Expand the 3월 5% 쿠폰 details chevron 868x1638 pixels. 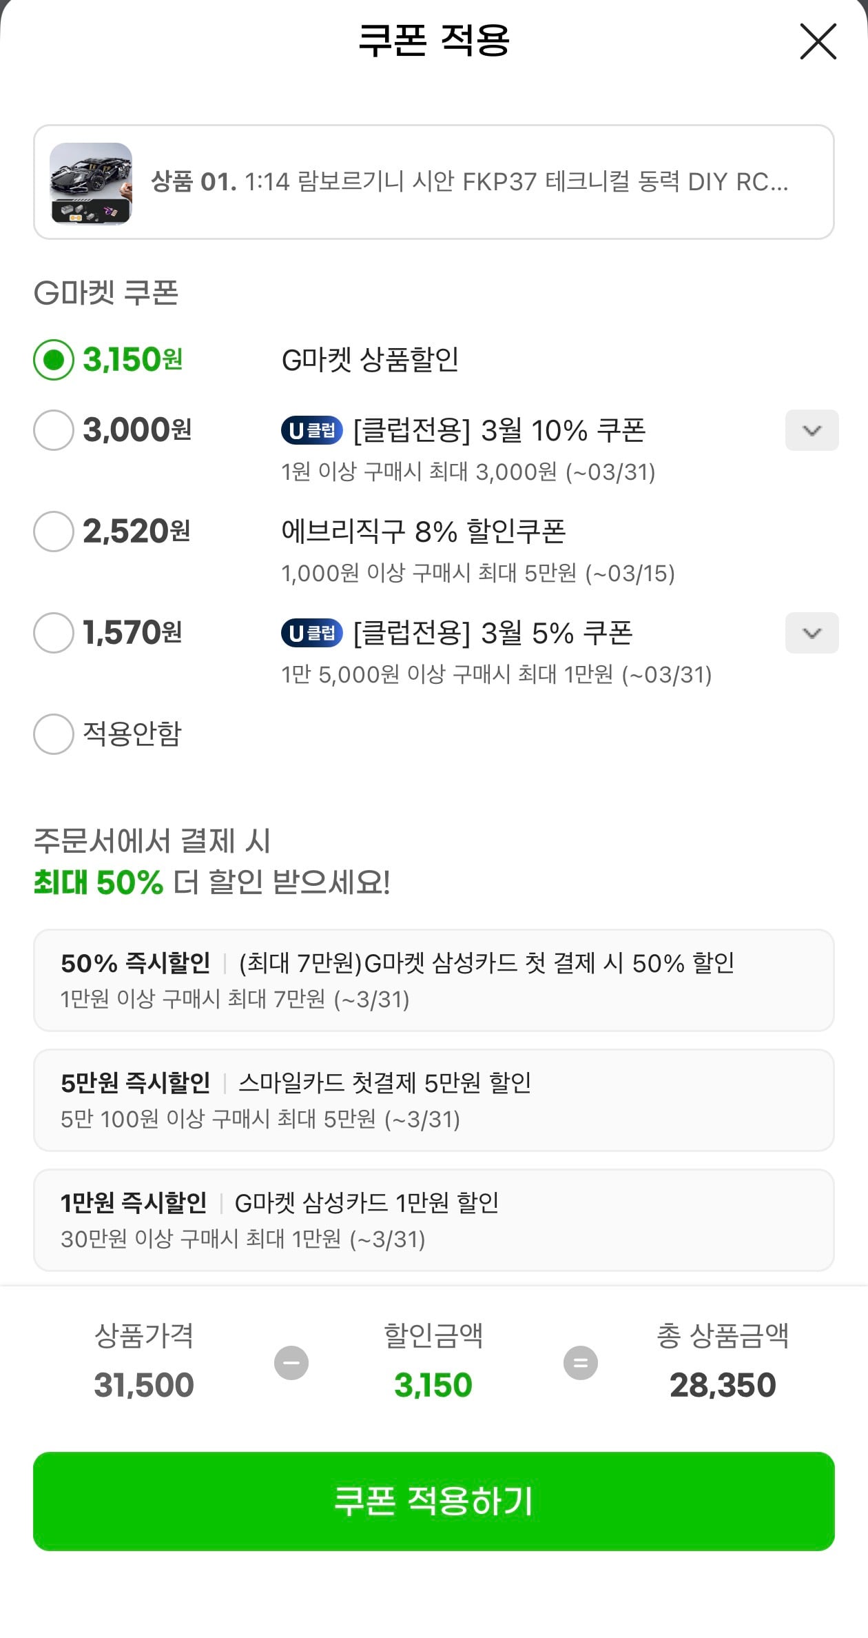pyautogui.click(x=812, y=633)
